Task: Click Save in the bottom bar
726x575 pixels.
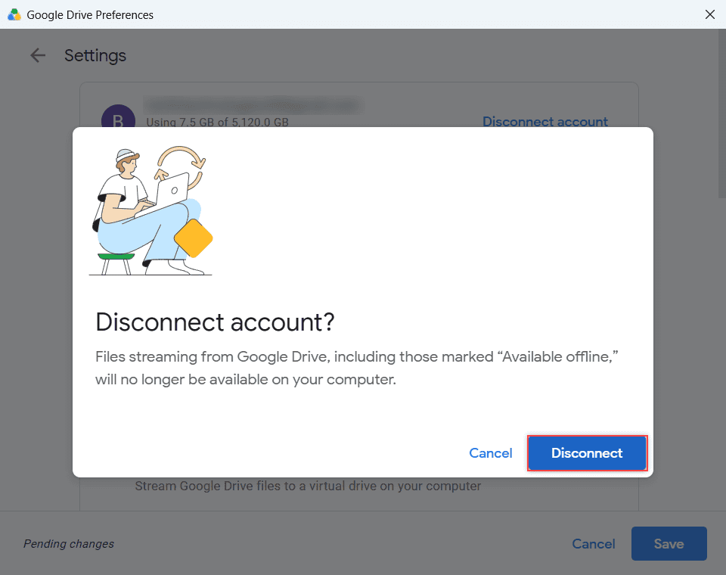Action: 669,543
